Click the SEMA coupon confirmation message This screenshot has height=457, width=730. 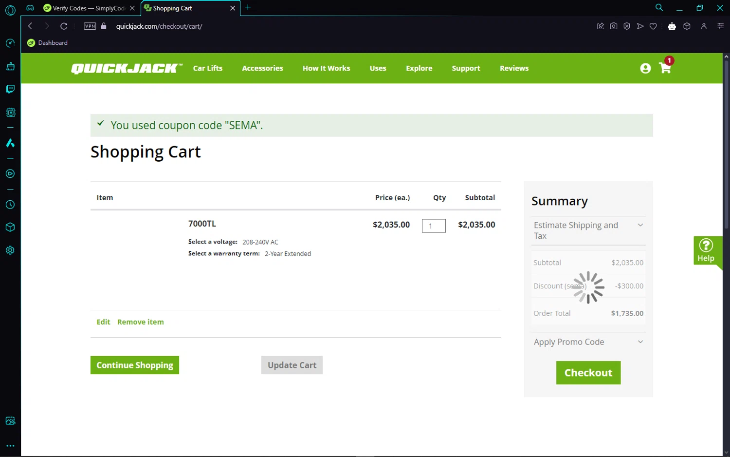click(372, 125)
